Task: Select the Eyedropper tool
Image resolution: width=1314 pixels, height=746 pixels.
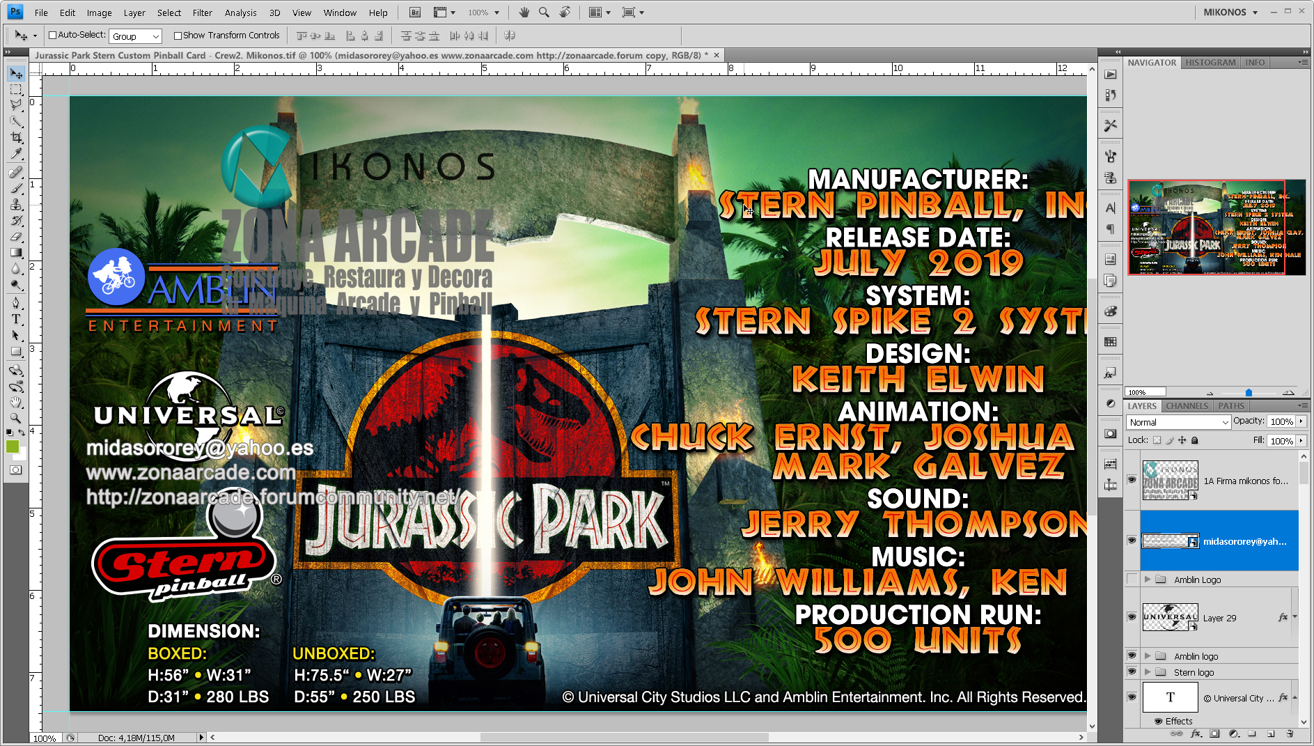Action: tap(16, 153)
